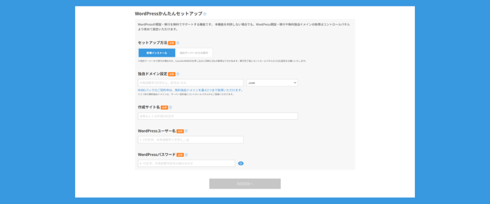The width and height of the screenshot is (490, 204).
Task: Click help icon next to WordPressユーザー名
Action: pyautogui.click(x=186, y=131)
